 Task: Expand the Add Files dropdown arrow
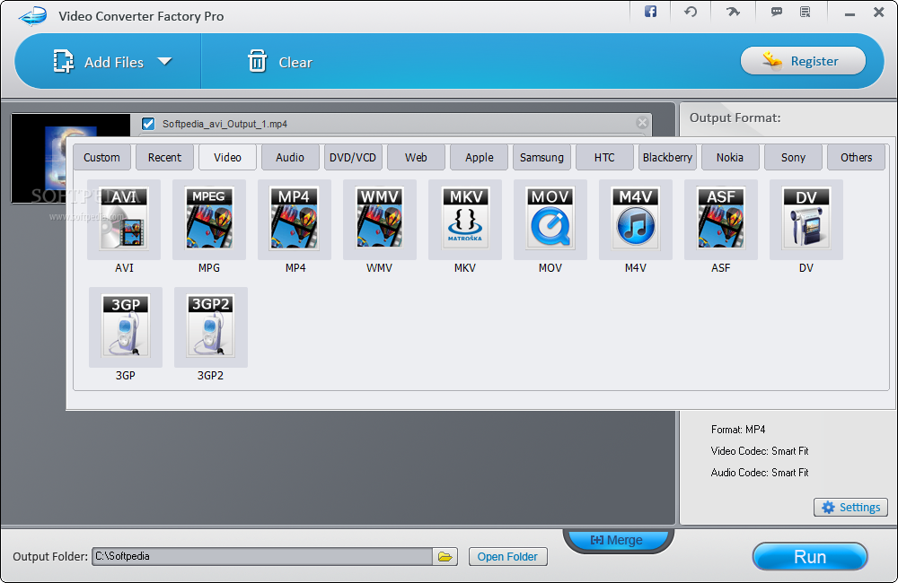[165, 61]
